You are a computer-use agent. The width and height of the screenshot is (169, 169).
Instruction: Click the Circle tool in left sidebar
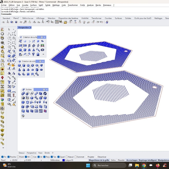(x=9, y=38)
